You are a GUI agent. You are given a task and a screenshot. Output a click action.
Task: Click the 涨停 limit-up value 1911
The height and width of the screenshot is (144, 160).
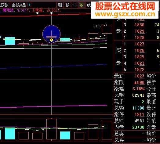pos(140,114)
